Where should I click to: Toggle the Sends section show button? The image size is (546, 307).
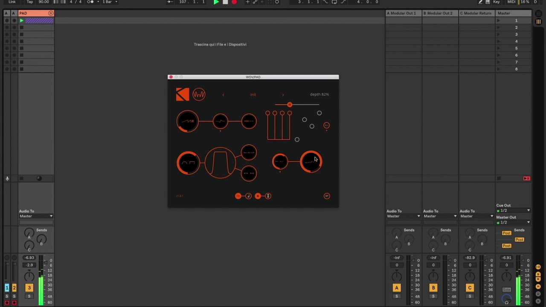[538, 275]
